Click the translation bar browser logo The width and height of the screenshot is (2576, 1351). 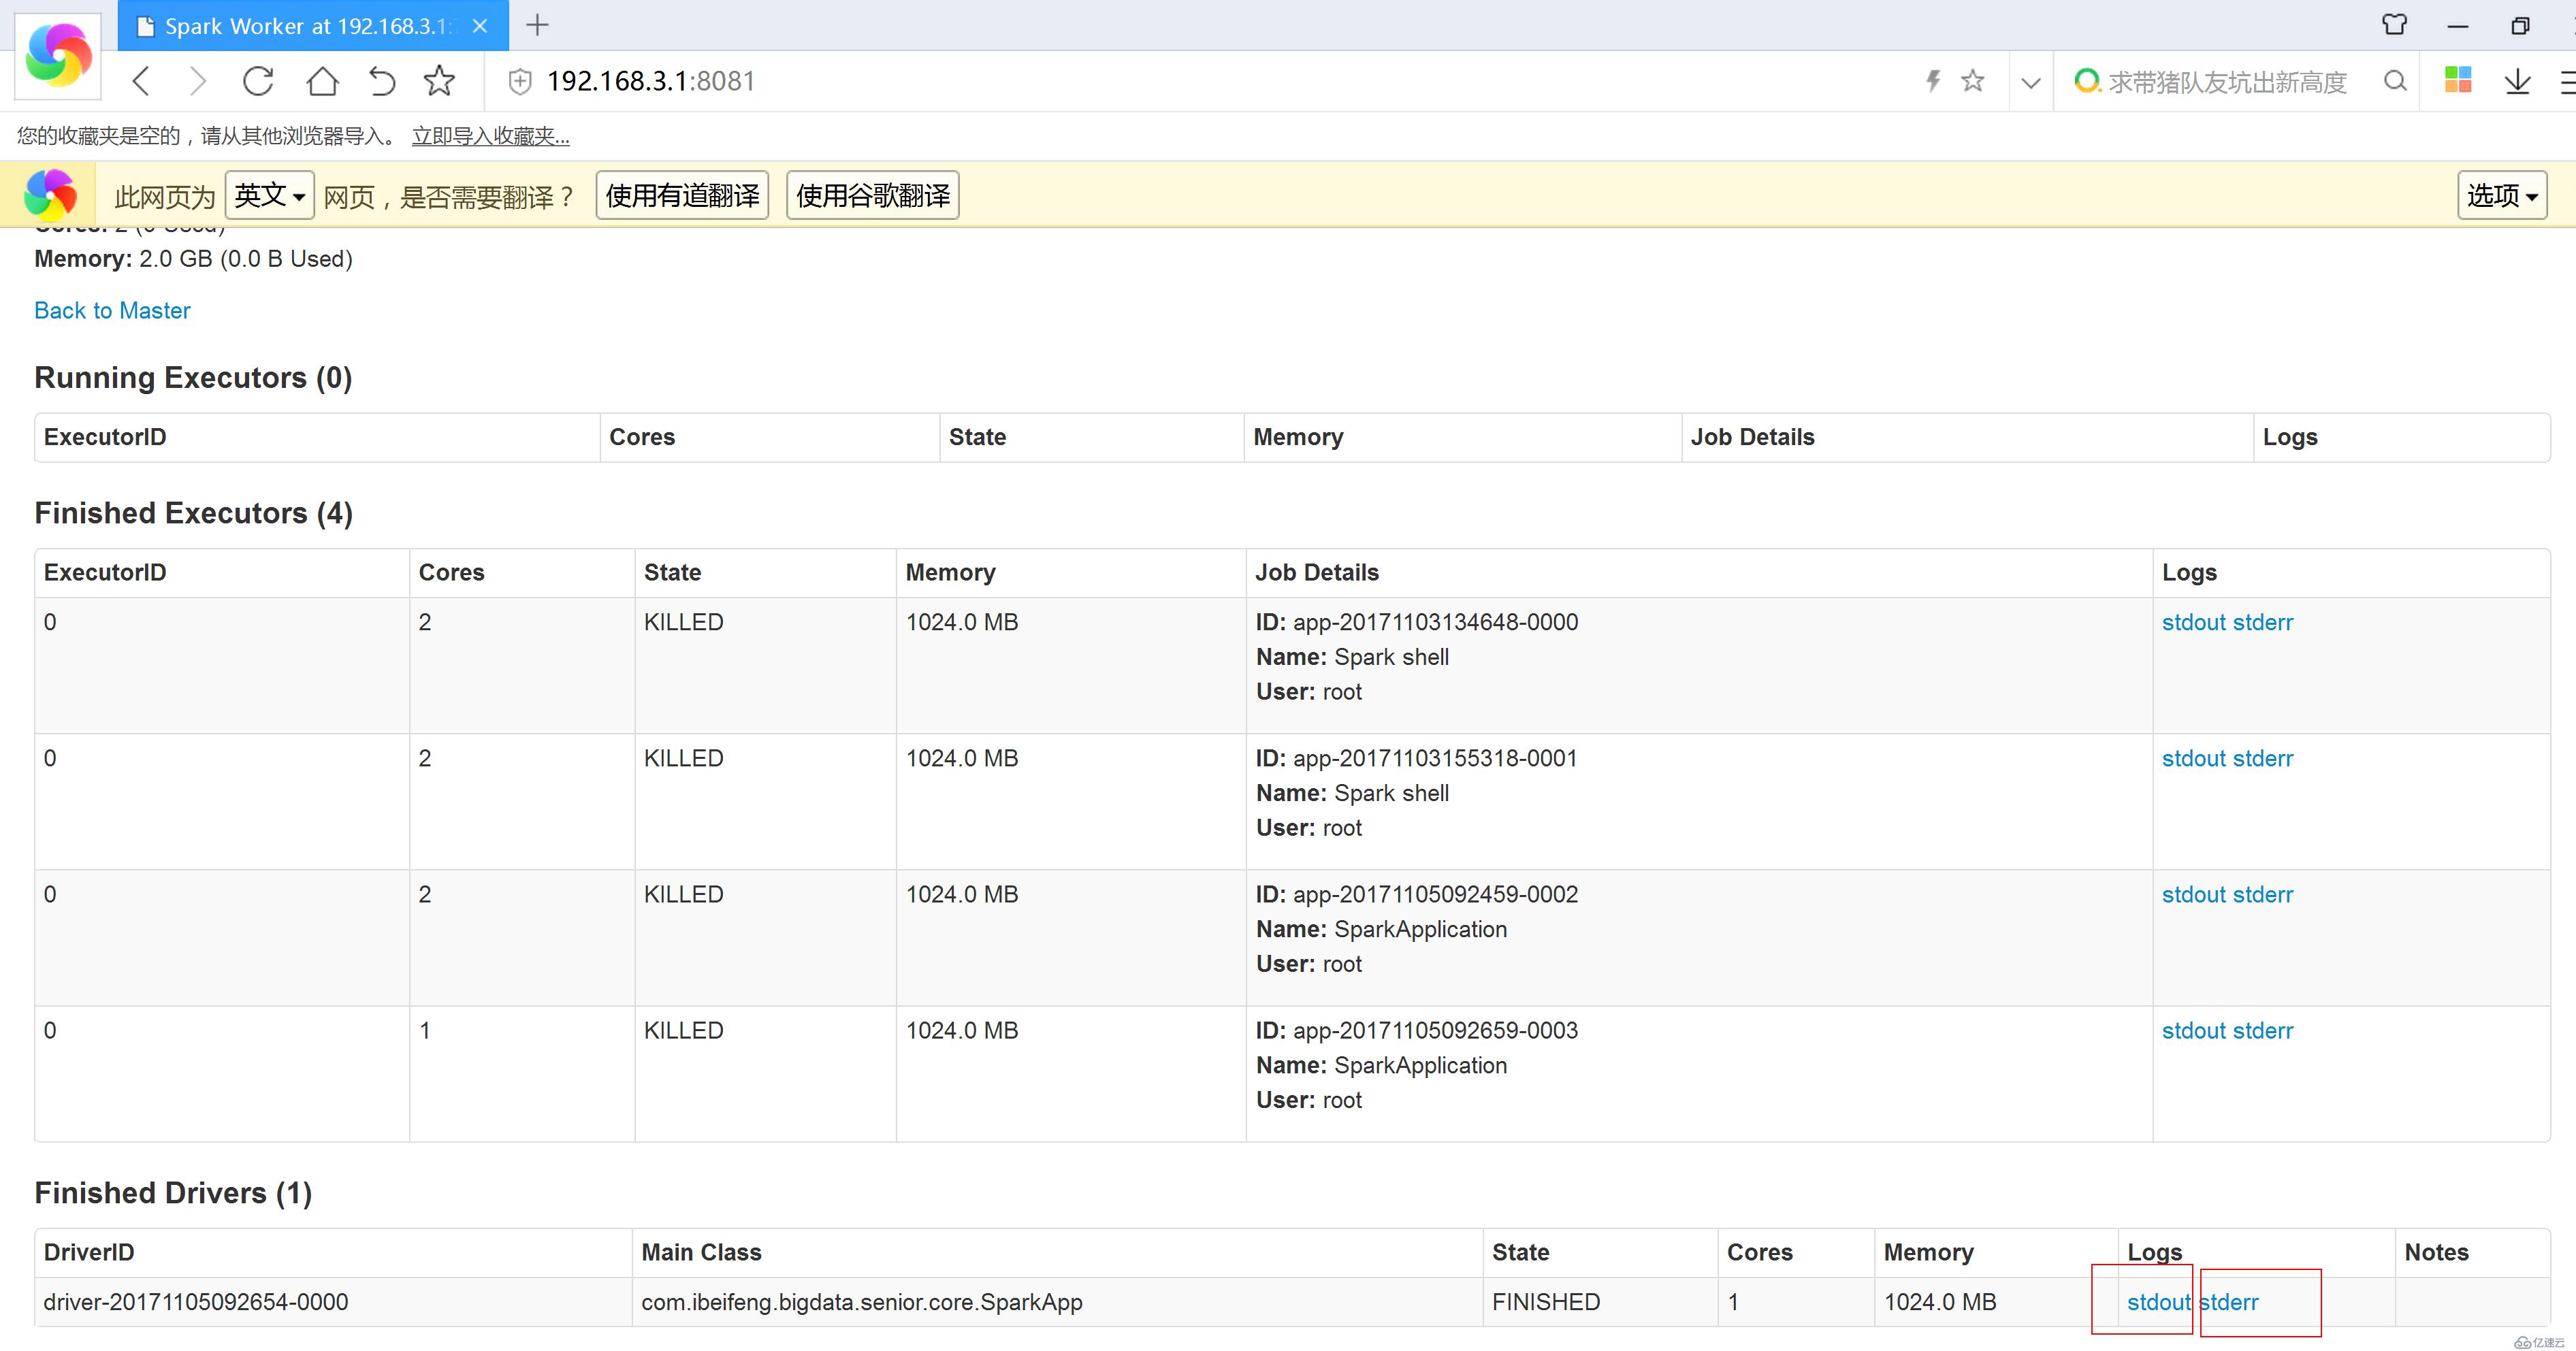[x=50, y=194]
